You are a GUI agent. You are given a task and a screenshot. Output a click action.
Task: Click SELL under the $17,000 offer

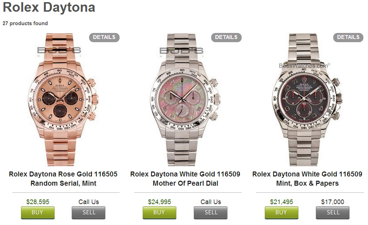click(x=333, y=213)
